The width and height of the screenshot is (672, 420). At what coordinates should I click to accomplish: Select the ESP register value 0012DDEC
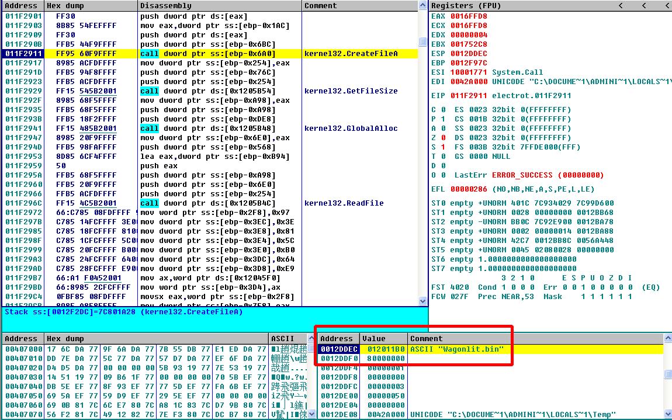pyautogui.click(x=469, y=54)
